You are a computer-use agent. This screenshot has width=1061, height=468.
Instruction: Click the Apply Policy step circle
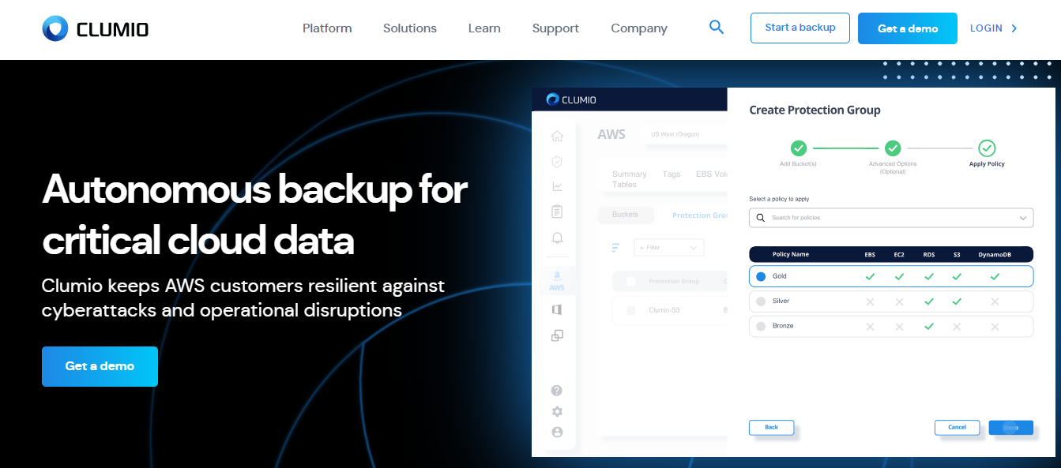click(987, 148)
